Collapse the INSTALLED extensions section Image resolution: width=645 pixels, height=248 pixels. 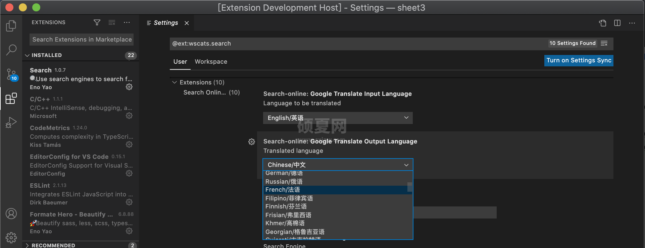click(x=81, y=55)
